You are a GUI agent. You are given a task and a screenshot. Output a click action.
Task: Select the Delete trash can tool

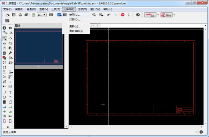point(4,53)
